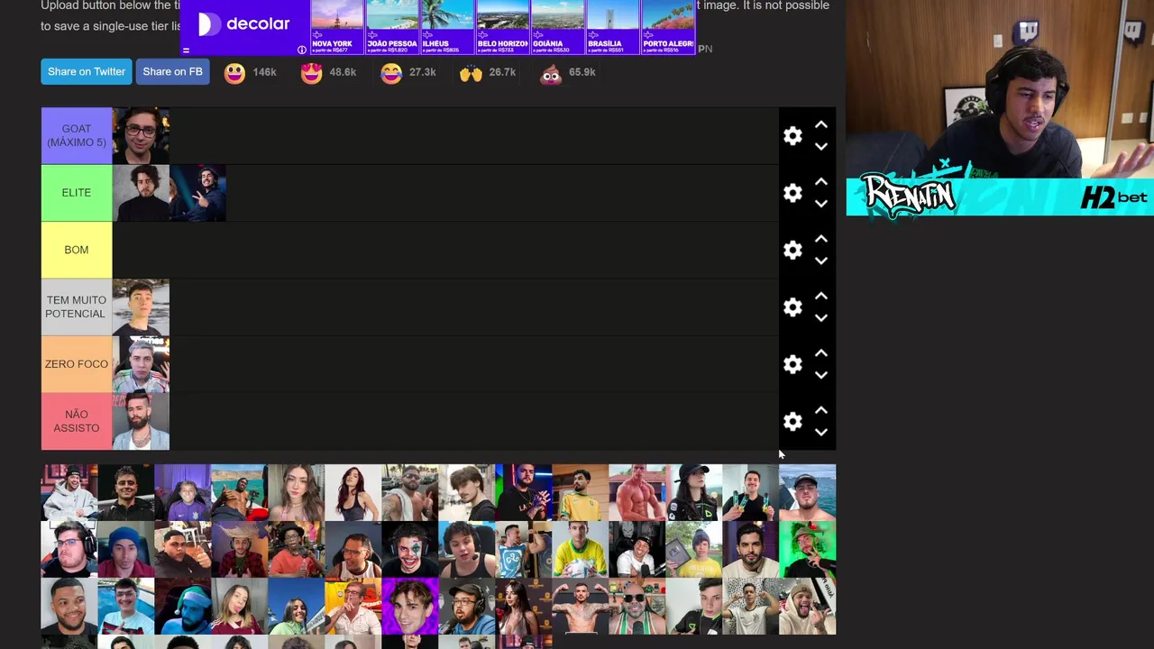This screenshot has height=649, width=1154.
Task: Move ZERO FOCO row down
Action: click(x=821, y=375)
